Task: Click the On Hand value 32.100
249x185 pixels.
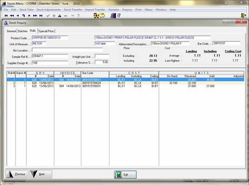Action: [173, 83]
